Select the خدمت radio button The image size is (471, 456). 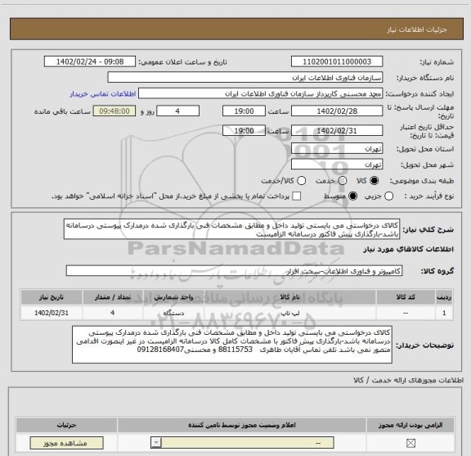click(x=343, y=181)
